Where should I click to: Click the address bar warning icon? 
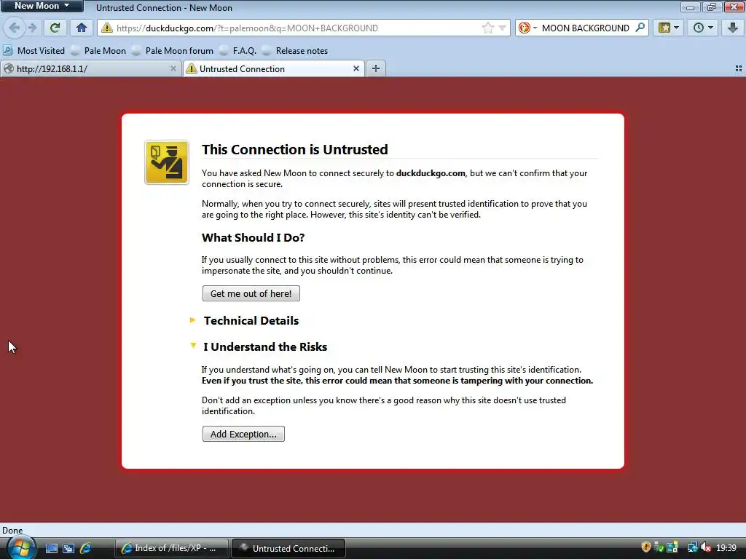coord(107,28)
